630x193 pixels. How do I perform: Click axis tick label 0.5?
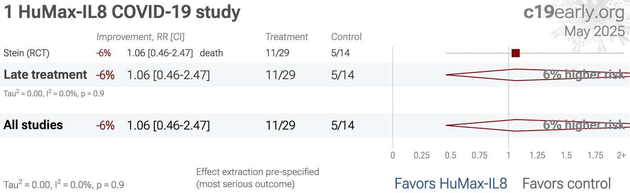coord(450,156)
